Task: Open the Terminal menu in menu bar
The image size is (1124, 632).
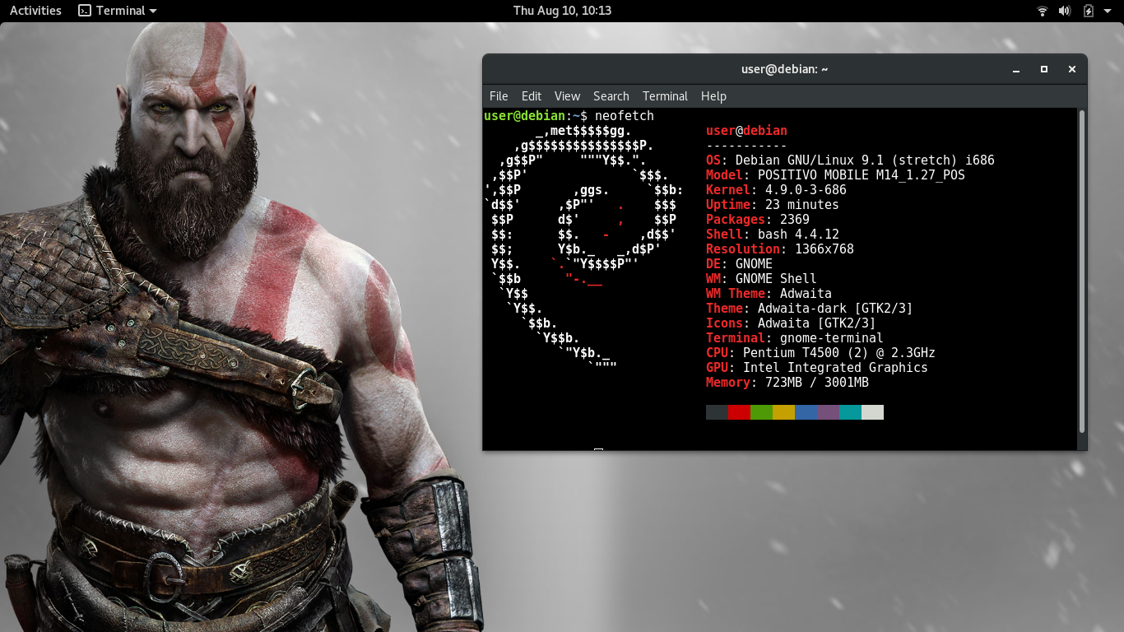Action: 665,96
